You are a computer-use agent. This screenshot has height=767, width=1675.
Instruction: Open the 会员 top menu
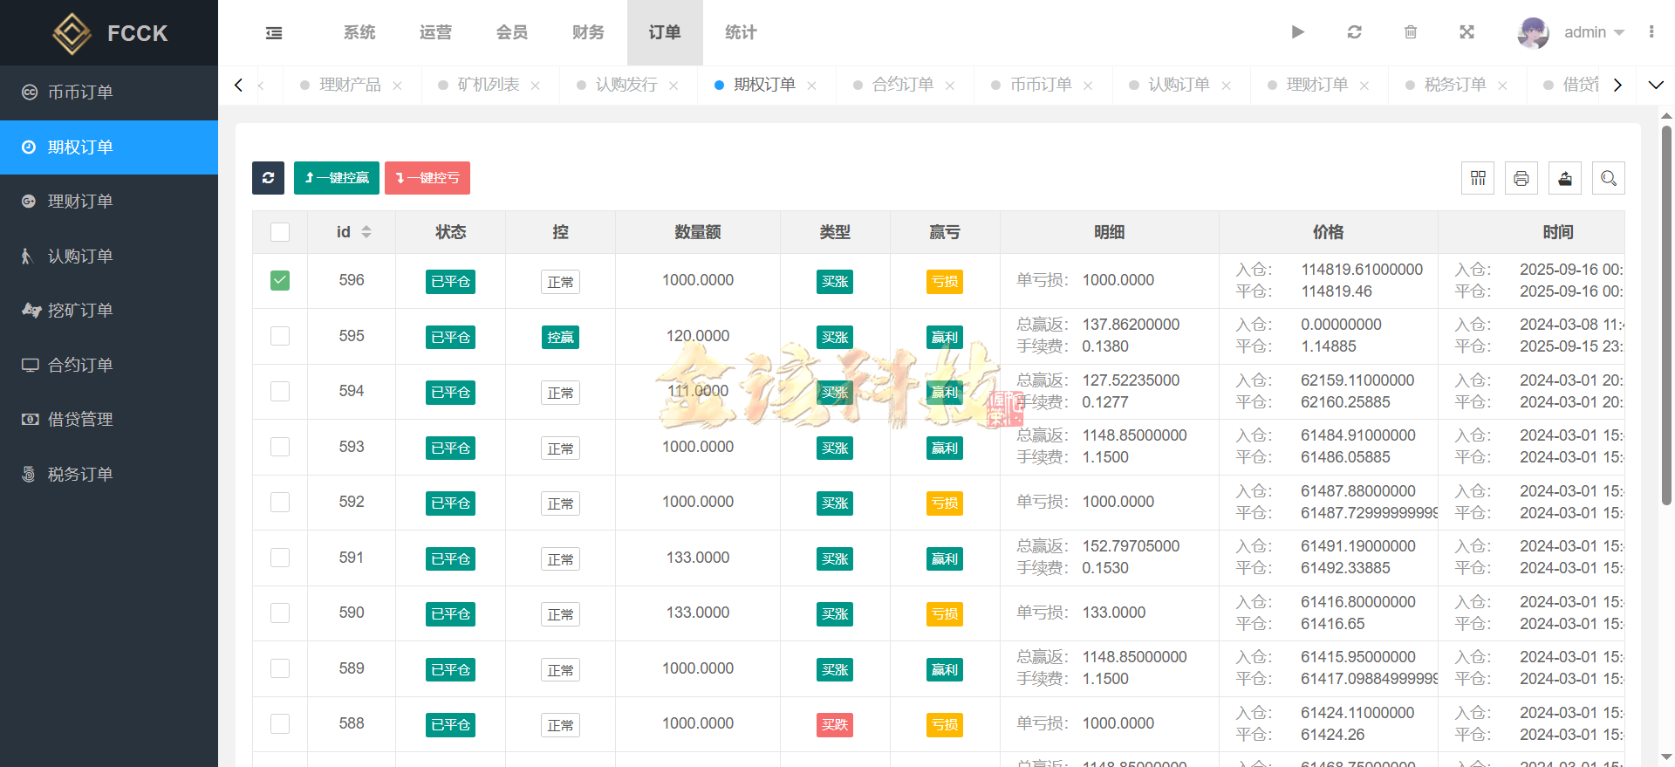point(512,32)
